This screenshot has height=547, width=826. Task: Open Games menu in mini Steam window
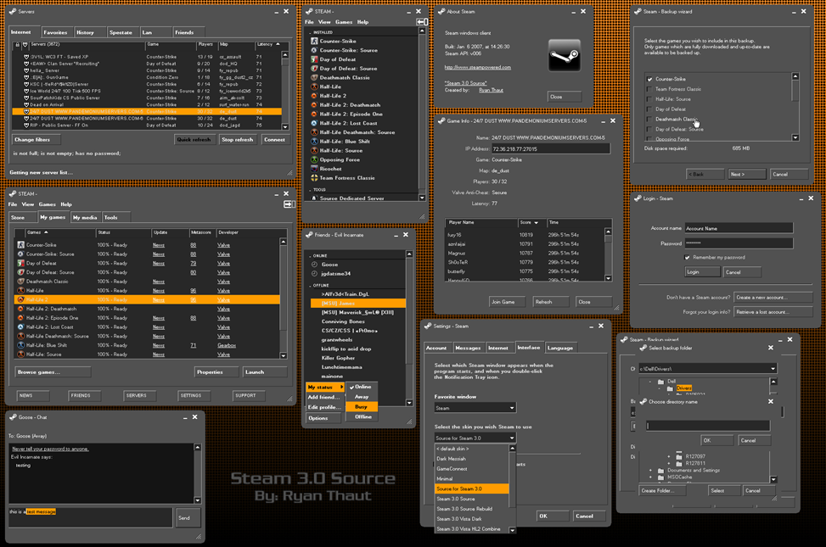coord(344,22)
